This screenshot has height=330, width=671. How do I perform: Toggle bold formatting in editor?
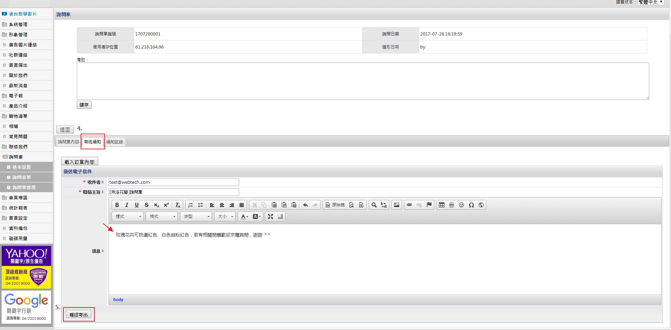[x=117, y=205]
